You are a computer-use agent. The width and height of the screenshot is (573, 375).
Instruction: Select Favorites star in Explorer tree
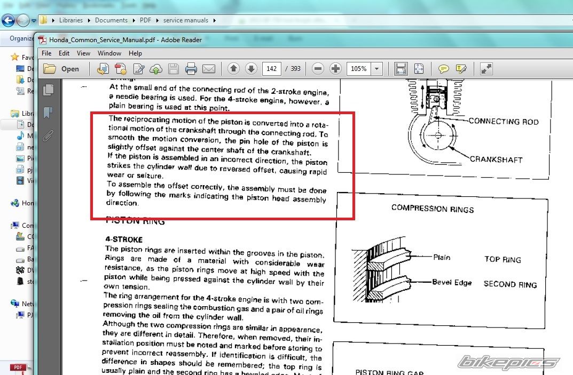point(15,57)
